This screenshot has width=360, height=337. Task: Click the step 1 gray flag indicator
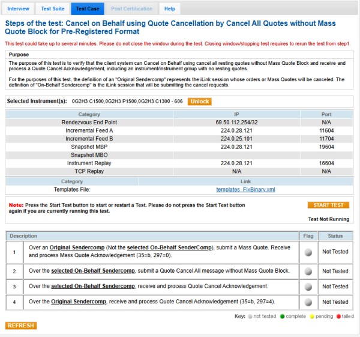(x=307, y=252)
